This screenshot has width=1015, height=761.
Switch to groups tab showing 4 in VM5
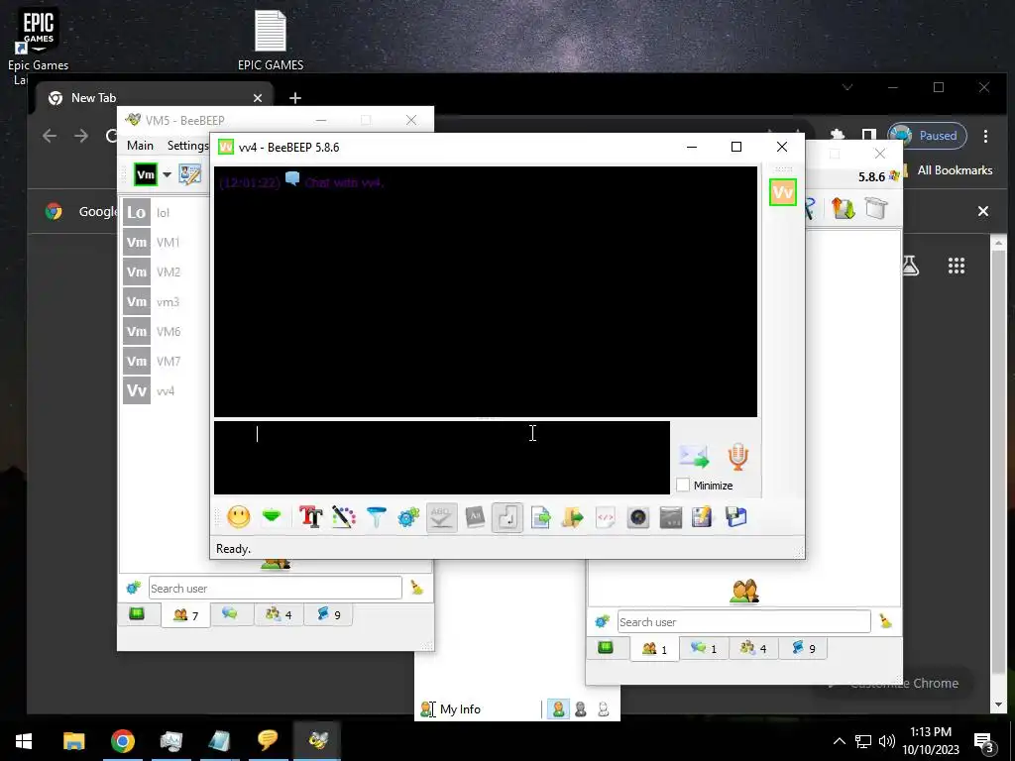coord(279,614)
